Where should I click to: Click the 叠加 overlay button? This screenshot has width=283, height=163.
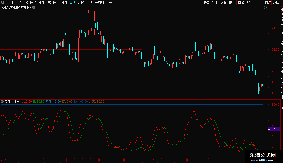[x=214, y=2]
